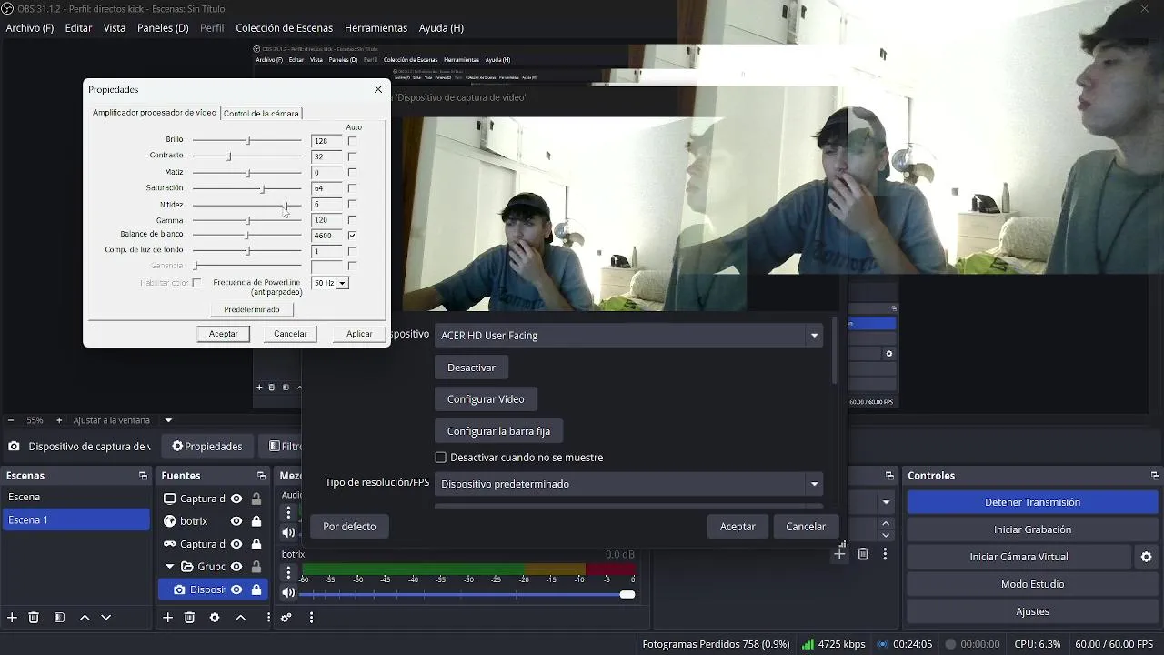The image size is (1164, 655).
Task: Add a transition with the plus icon
Action: (839, 553)
